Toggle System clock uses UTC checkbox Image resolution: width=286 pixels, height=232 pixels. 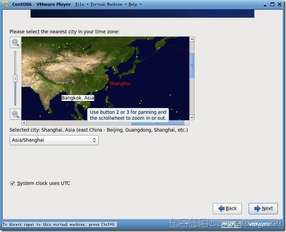[13, 183]
